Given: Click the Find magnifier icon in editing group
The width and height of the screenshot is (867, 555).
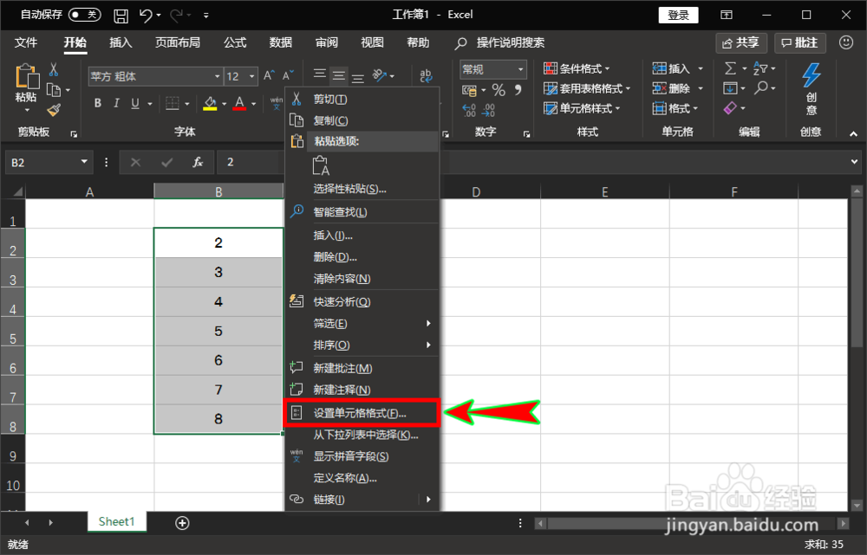Looking at the screenshot, I should tap(761, 87).
